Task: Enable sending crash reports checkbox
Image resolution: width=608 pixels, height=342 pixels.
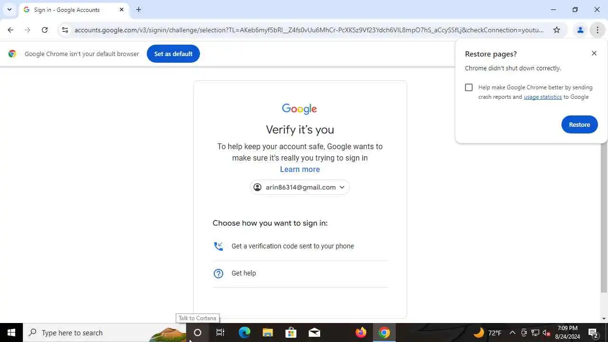Action: pyautogui.click(x=469, y=87)
